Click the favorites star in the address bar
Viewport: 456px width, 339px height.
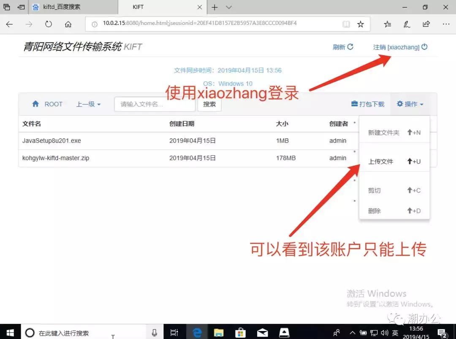pyautogui.click(x=360, y=24)
